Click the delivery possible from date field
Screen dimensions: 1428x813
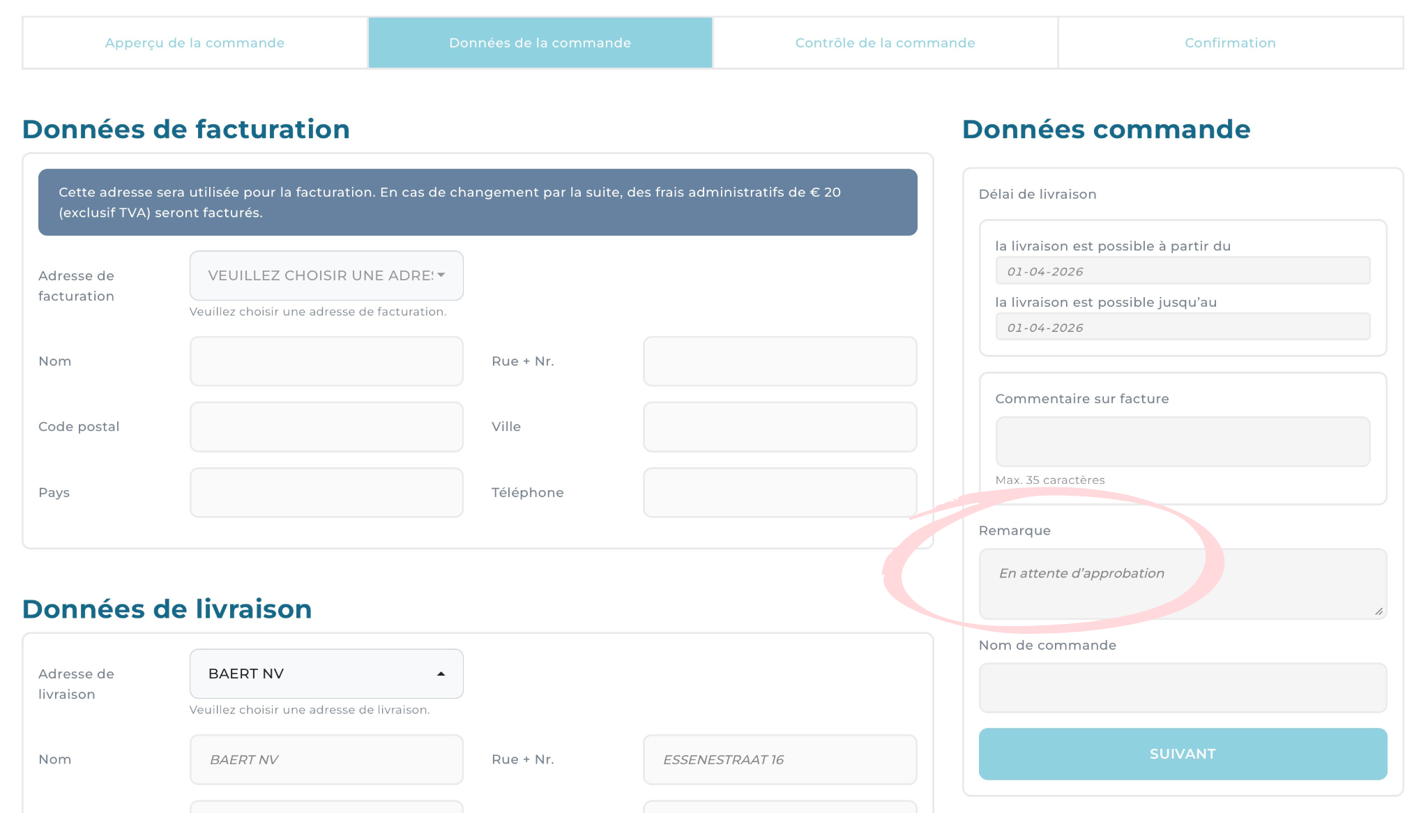(x=1182, y=271)
